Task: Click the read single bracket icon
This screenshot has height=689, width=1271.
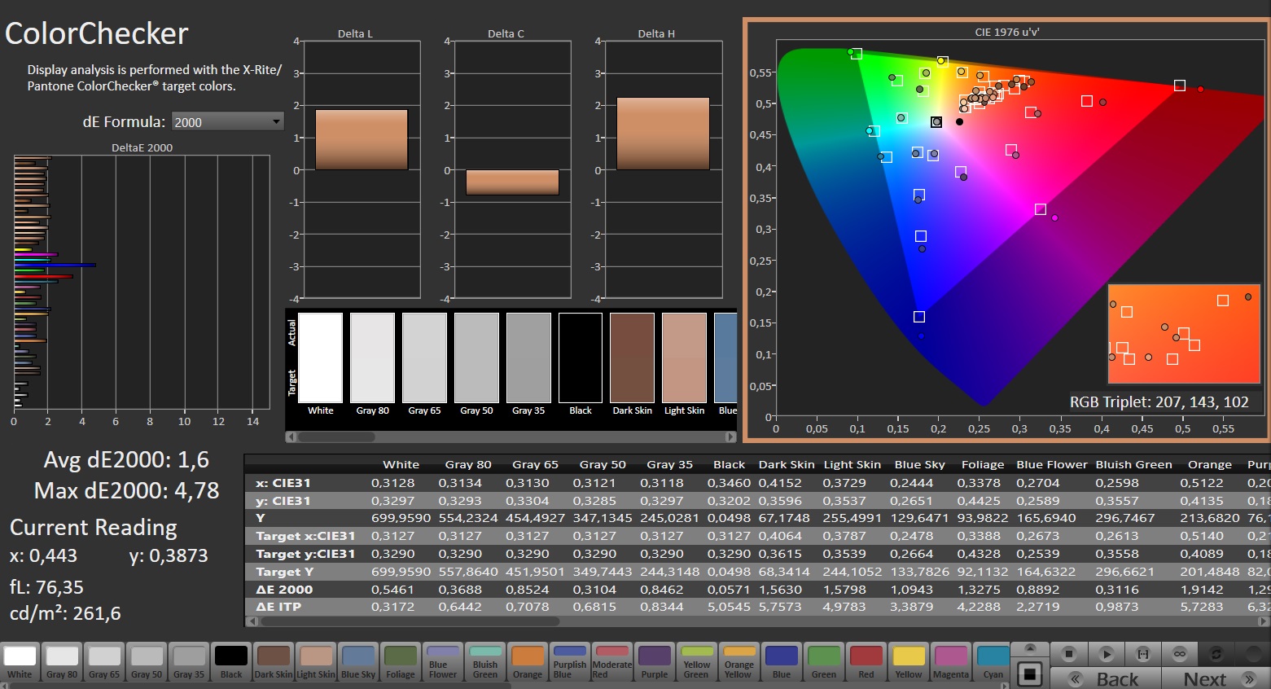Action: 1143,654
